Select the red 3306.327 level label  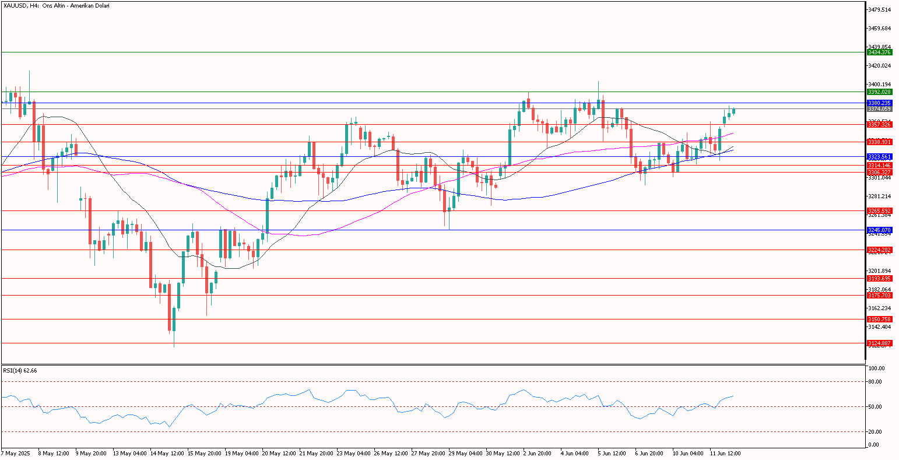click(879, 173)
